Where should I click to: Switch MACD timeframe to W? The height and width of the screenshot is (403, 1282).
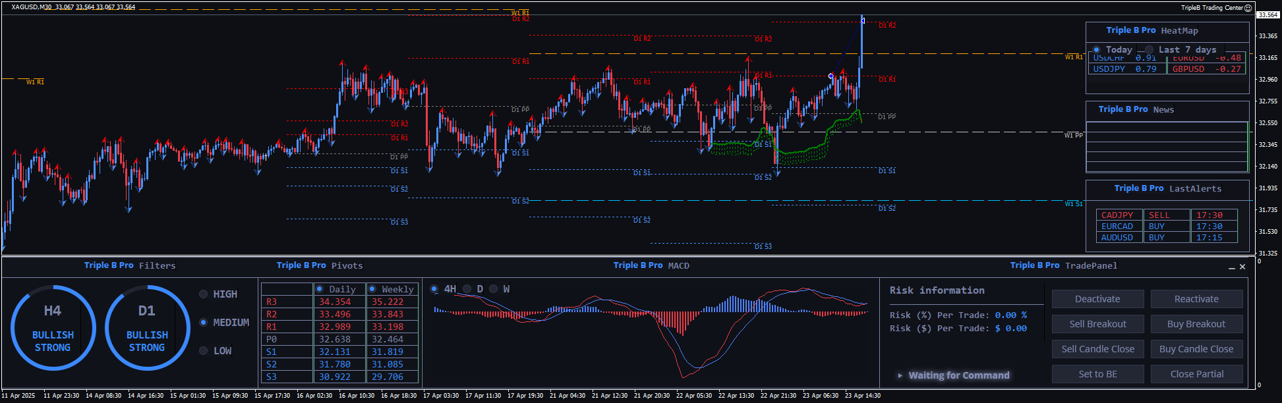[x=494, y=289]
